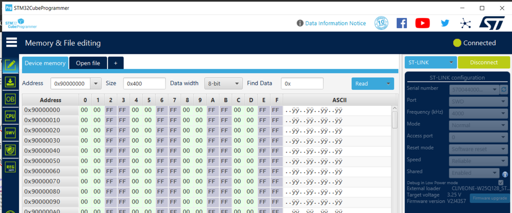Click the Address input field
512x213 pixels.
pyautogui.click(x=71, y=83)
